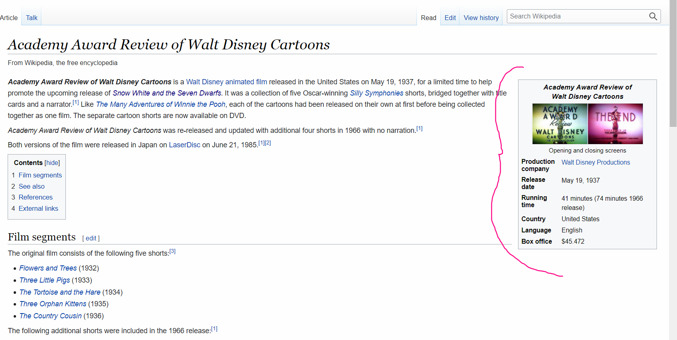
Task: Click citation [3] after 'five shorts'
Action: click(173, 251)
